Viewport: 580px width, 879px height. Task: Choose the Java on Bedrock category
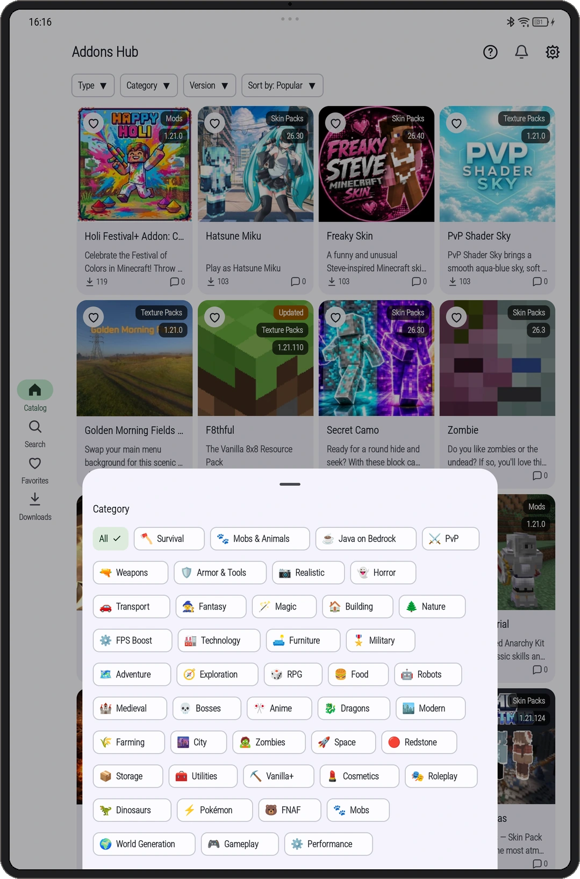tap(366, 538)
